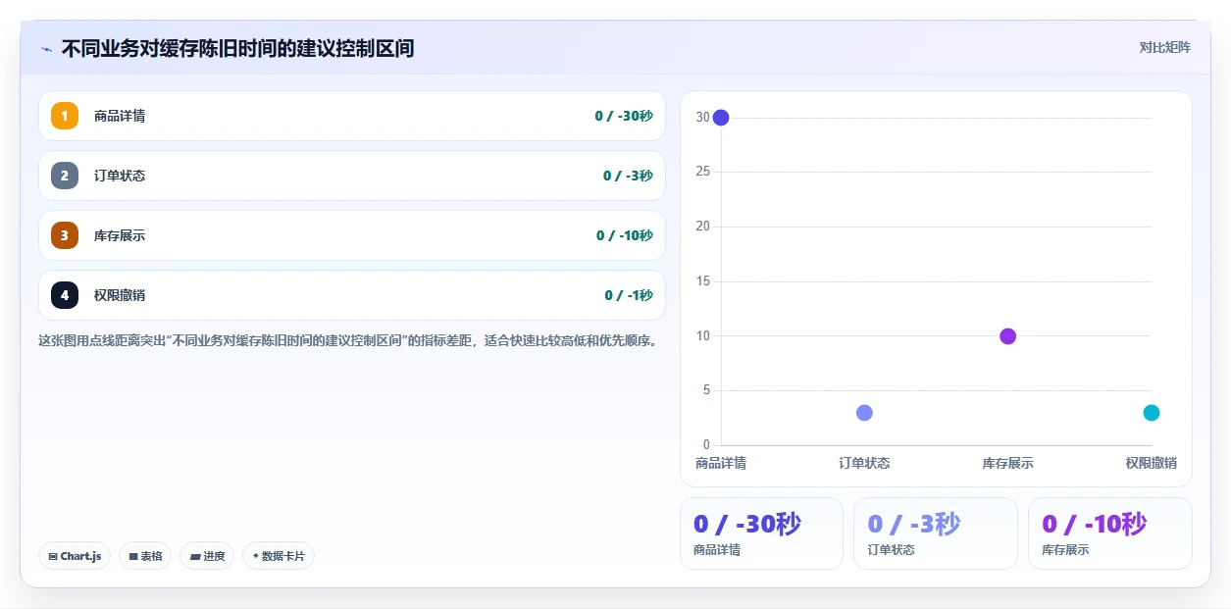Select the 商品详情 list row label

120,116
